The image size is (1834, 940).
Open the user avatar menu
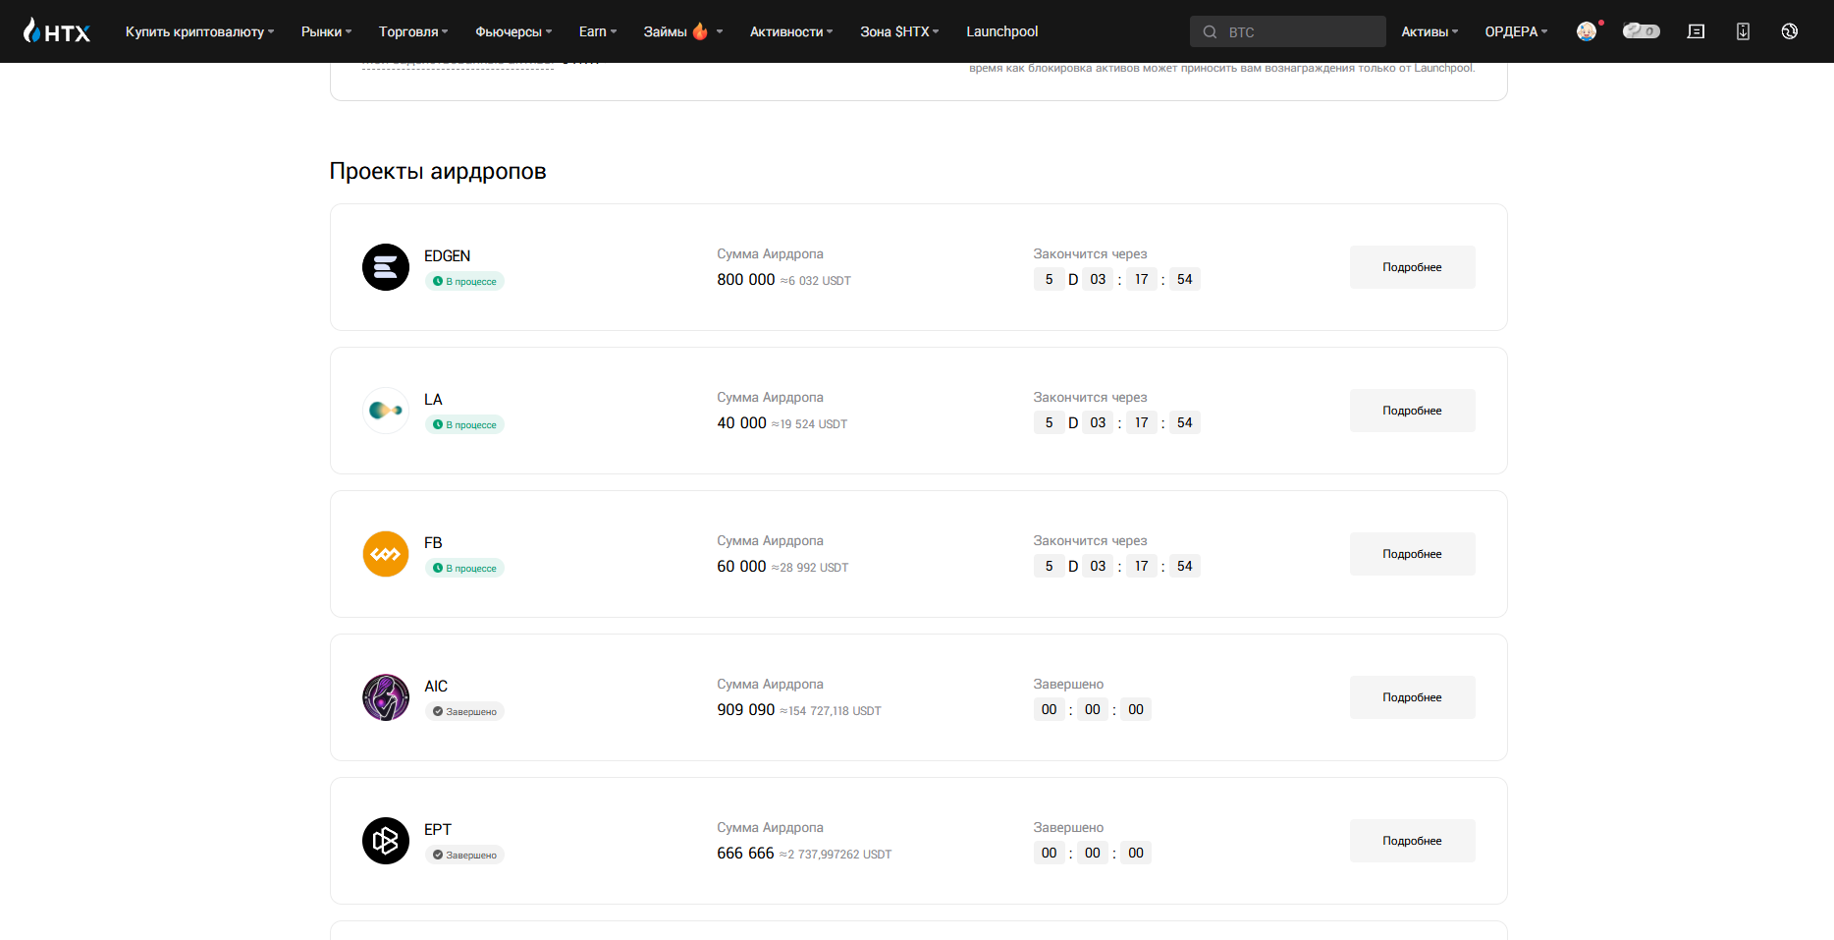pos(1587,31)
